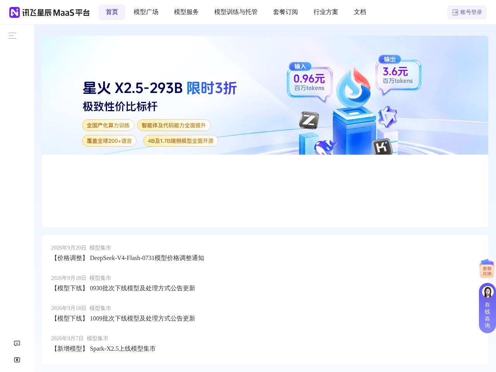Viewport: 496px width, 372px height.
Task: Click the black Z model icon in the banner
Action: pyautogui.click(x=309, y=120)
